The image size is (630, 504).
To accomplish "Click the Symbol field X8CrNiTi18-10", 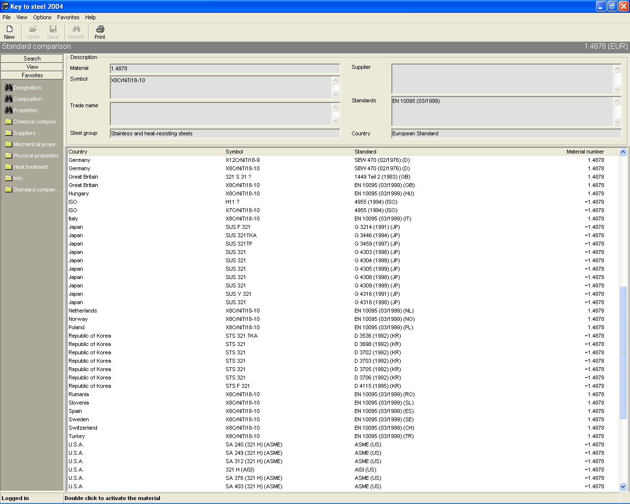I will (x=221, y=87).
